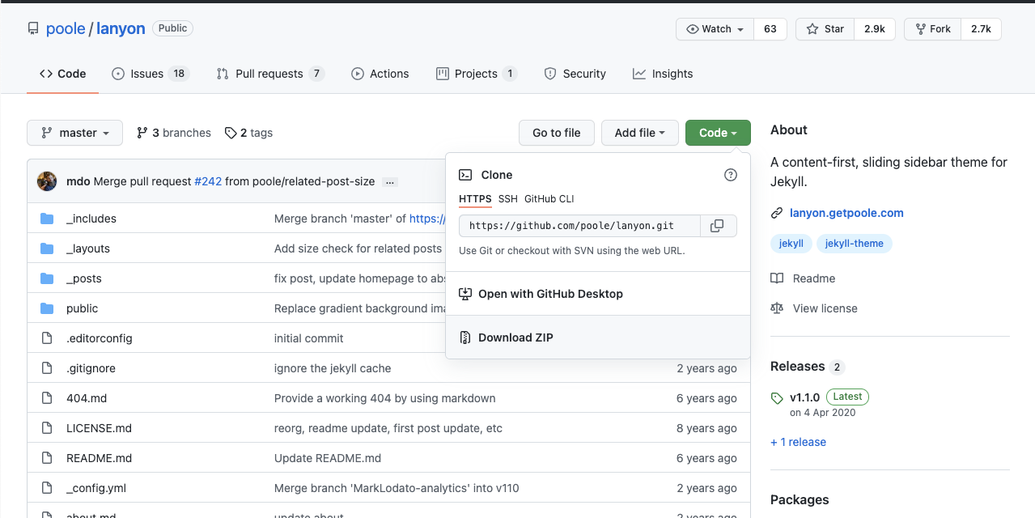View the 2 tags link
Viewport: 1035px width, 518px height.
pos(248,133)
